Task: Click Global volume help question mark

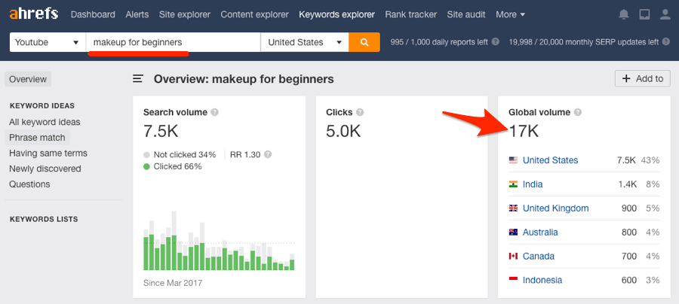Action: click(578, 112)
